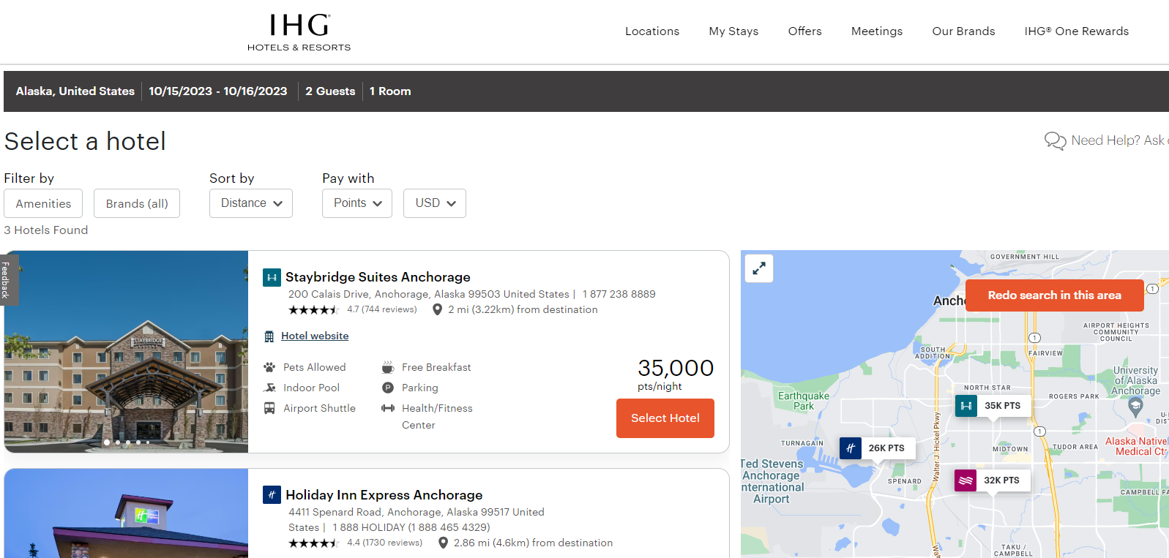This screenshot has height=558, width=1169.
Task: Click Redo search in this area
Action: [x=1055, y=295]
